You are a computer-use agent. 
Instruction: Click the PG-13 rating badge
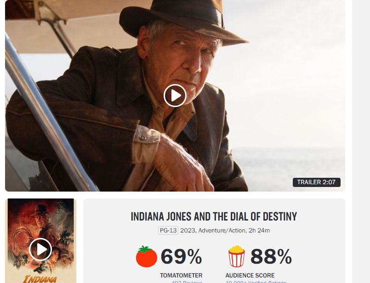(168, 231)
